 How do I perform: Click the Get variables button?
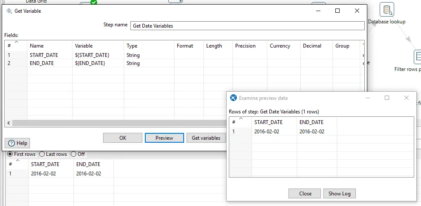tap(206, 138)
